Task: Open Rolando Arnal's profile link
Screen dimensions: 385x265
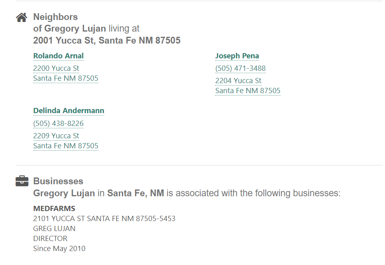Action: tap(58, 56)
